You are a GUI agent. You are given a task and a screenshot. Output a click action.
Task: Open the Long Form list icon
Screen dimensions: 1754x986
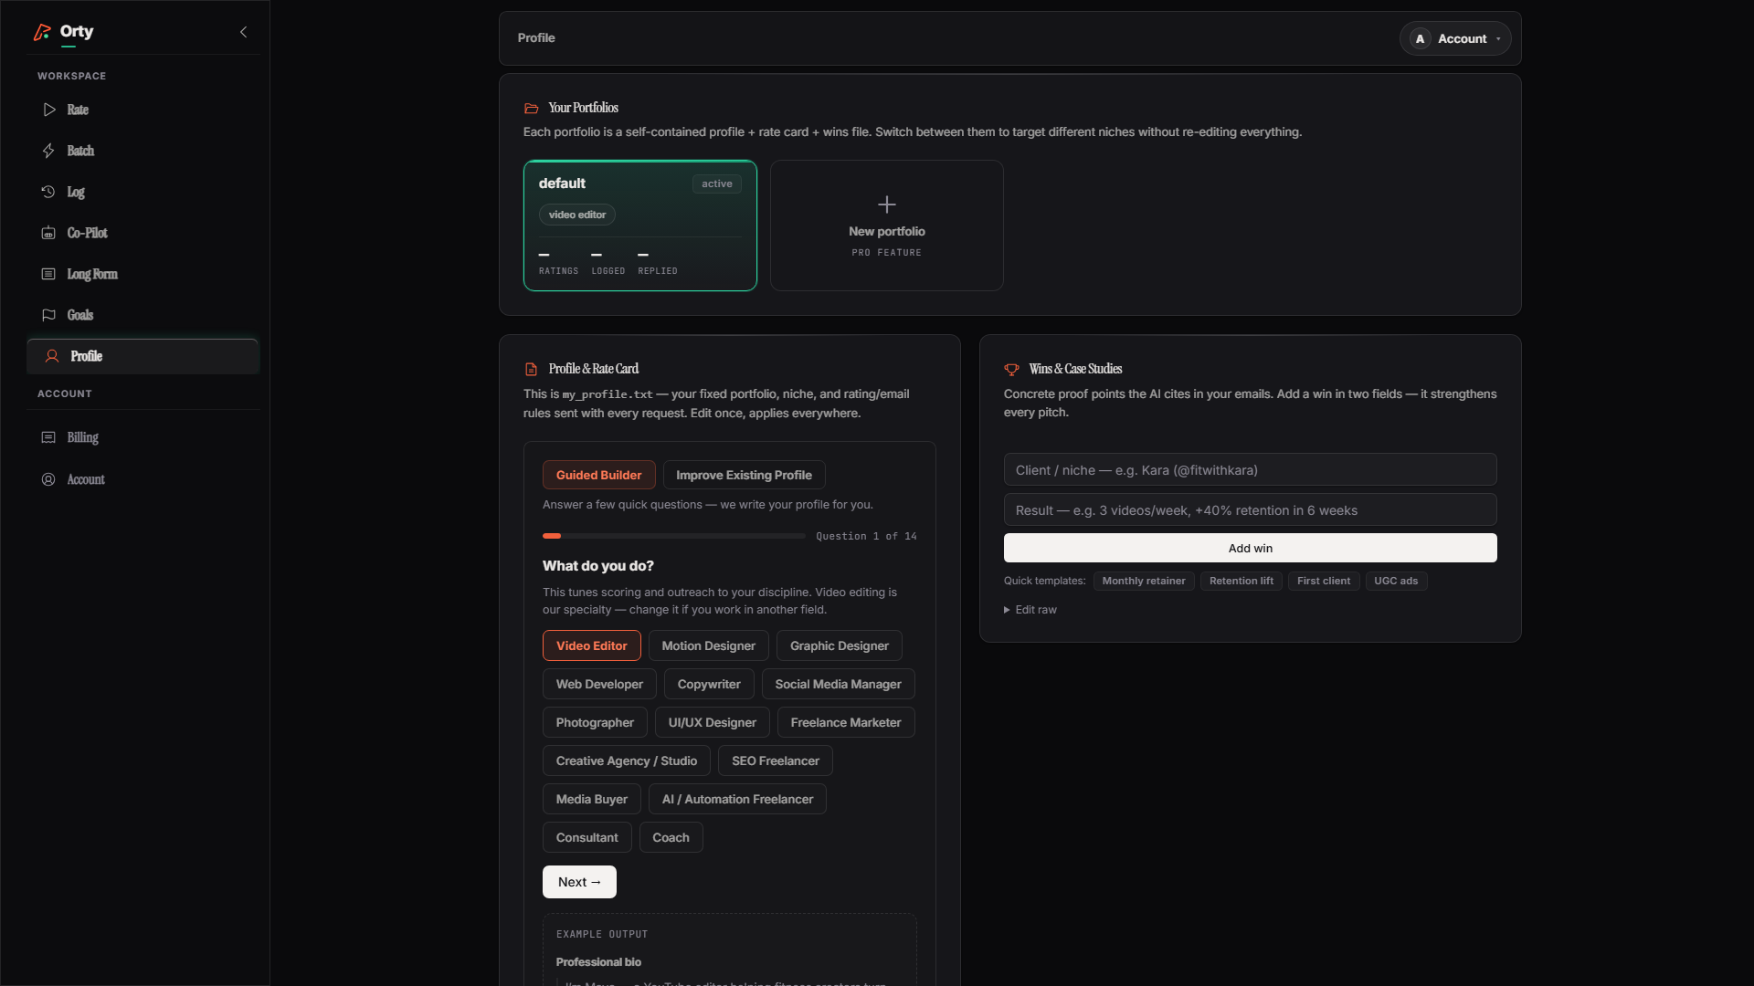click(x=49, y=274)
